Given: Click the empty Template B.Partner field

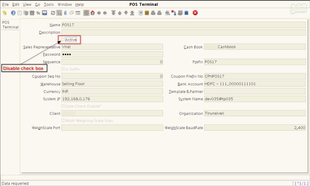Looking at the screenshot, I should 255,91.
